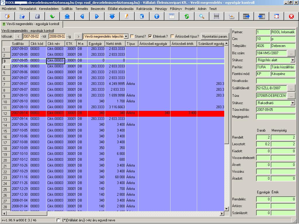This screenshot has width=299, height=224.
Task: Open the folder icon in toolbar
Action: (x=22, y=16)
